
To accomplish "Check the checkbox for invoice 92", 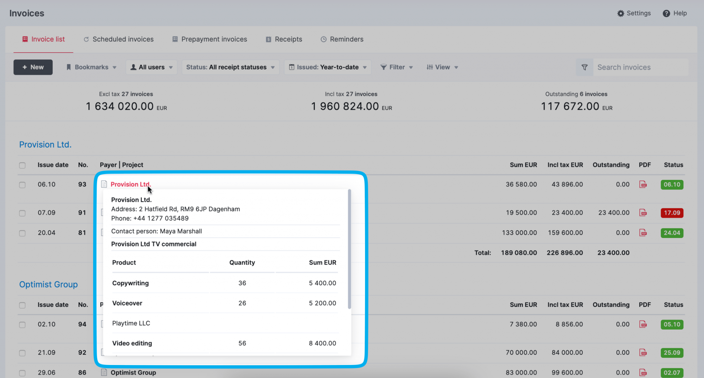I will pos(22,353).
